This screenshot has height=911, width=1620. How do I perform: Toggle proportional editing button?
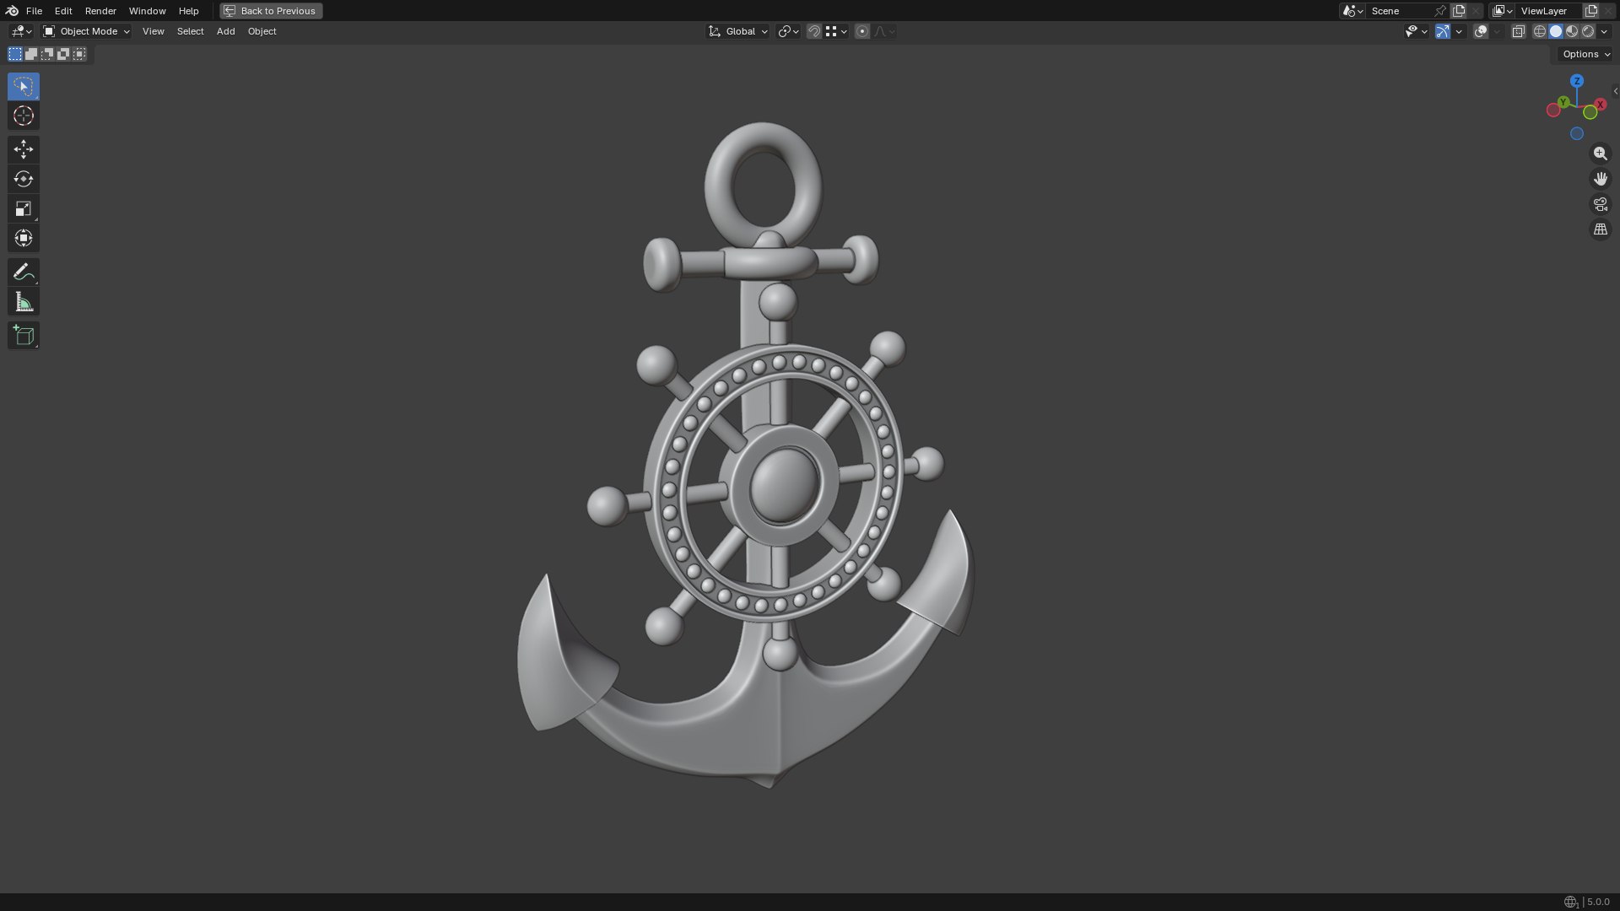[x=861, y=31]
